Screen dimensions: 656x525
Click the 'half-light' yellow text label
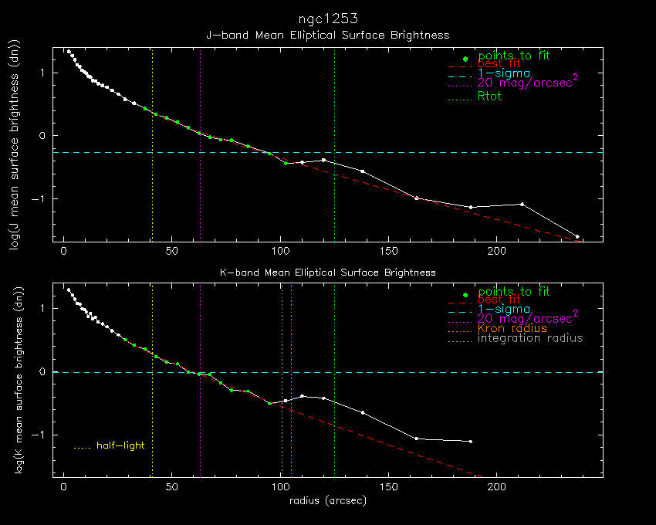point(120,445)
